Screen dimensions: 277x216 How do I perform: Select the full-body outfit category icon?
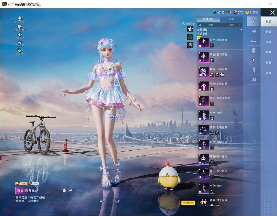pyautogui.click(x=254, y=21)
